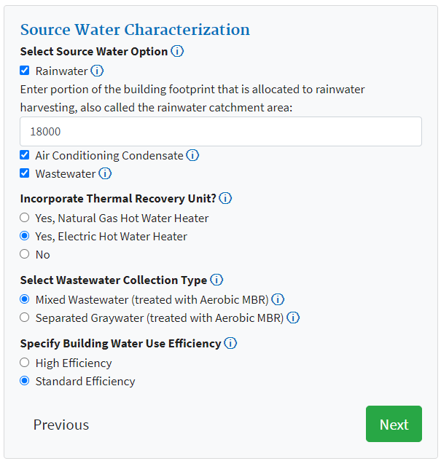This screenshot has width=441, height=461.
Task: Choose High Efficiency water use
Action: 25,363
